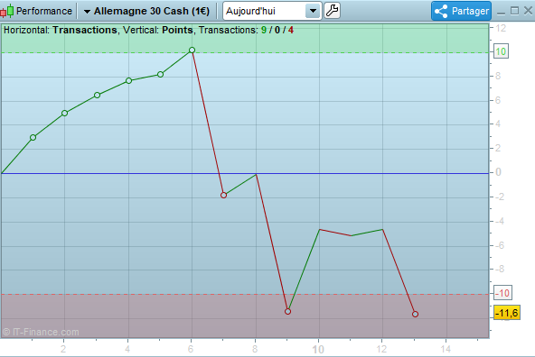535x357 pixels.
Task: Click the Performance candlestick icon
Action: [x=7, y=11]
